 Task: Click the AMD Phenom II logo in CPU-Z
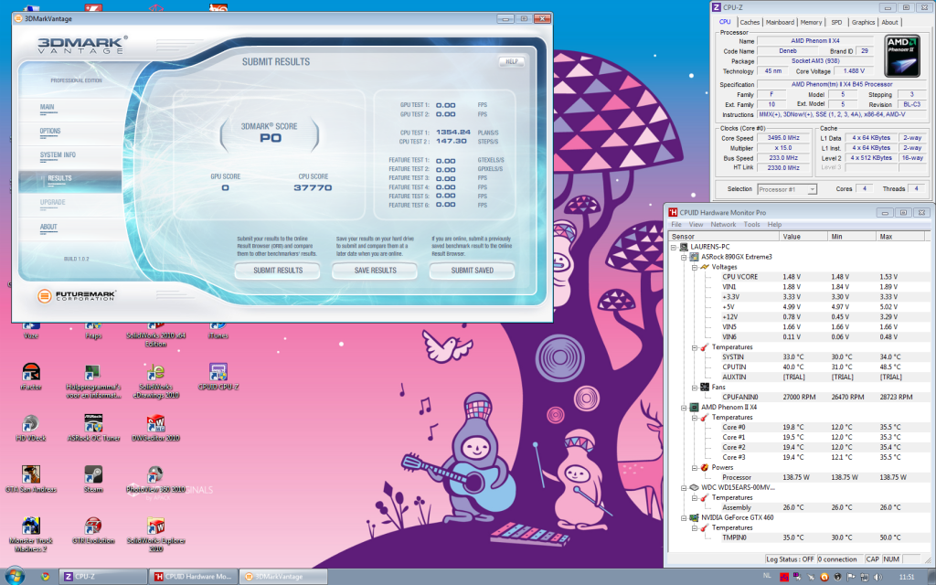click(x=902, y=56)
